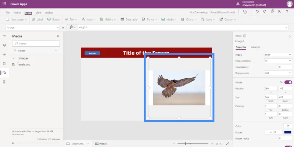Viewport: 294px width, 147px height.
Task: Open the Custom dropdown
Action: [x=227, y=19]
